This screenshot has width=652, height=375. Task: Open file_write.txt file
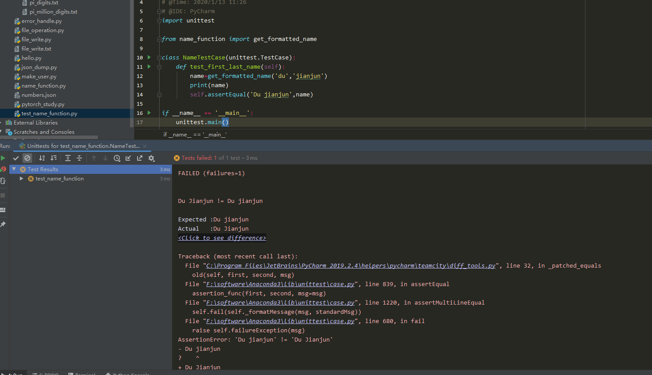[36, 49]
